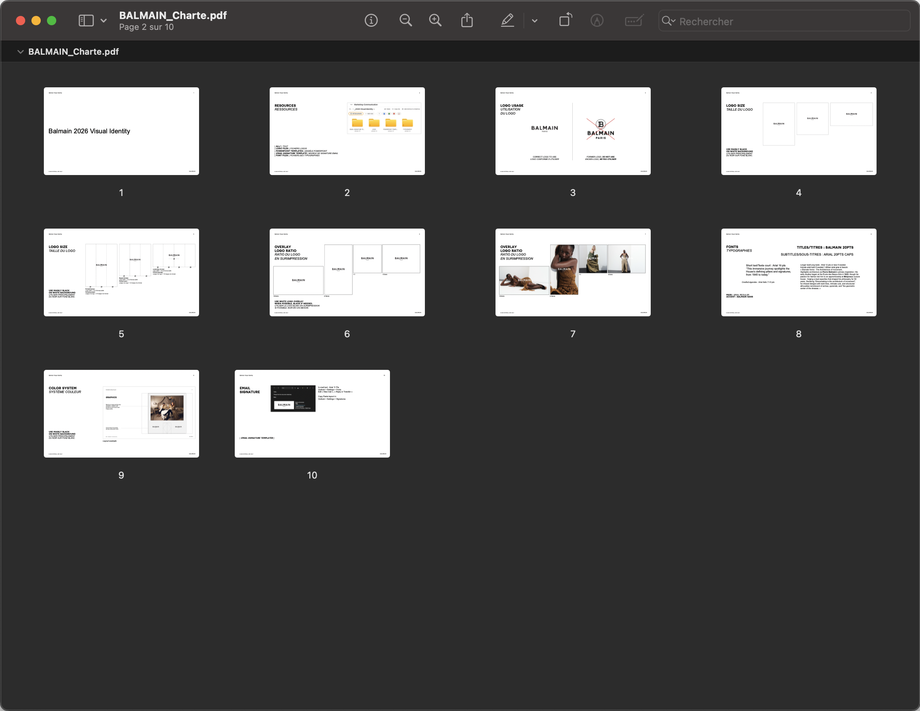The image size is (920, 711).
Task: Minimize the Preview window
Action: [x=36, y=21]
